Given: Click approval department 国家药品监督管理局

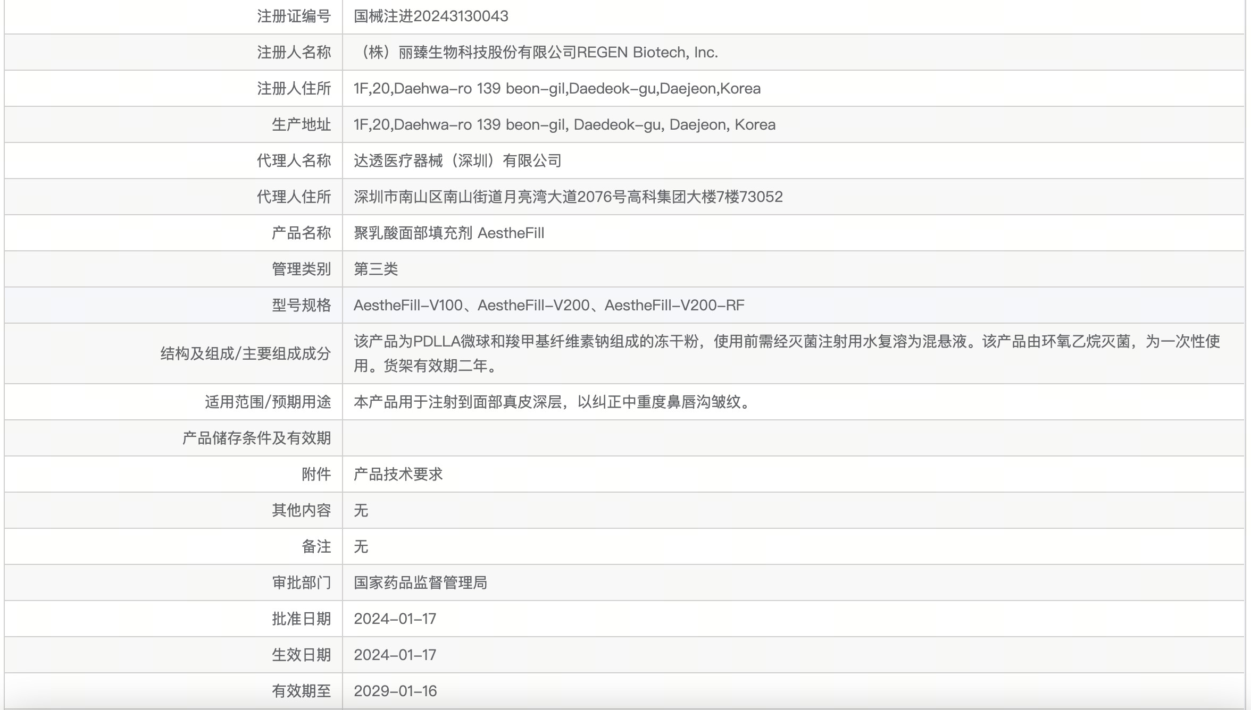Looking at the screenshot, I should coord(420,582).
